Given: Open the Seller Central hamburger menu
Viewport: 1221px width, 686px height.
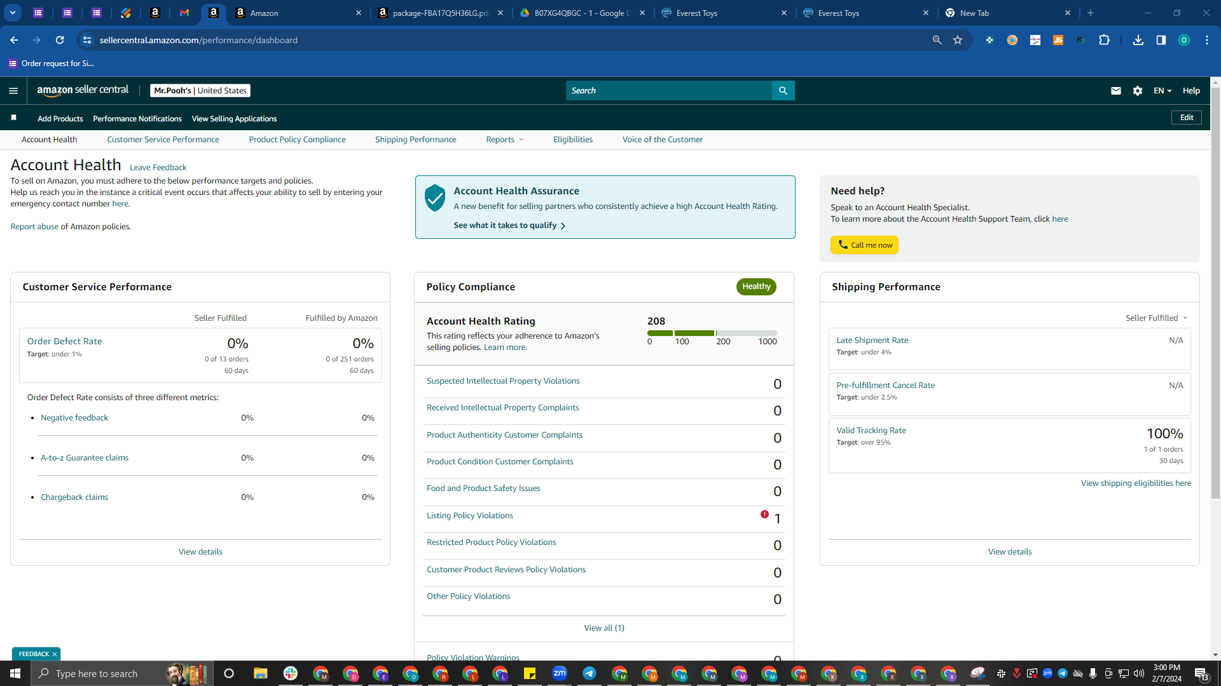Looking at the screenshot, I should [13, 91].
